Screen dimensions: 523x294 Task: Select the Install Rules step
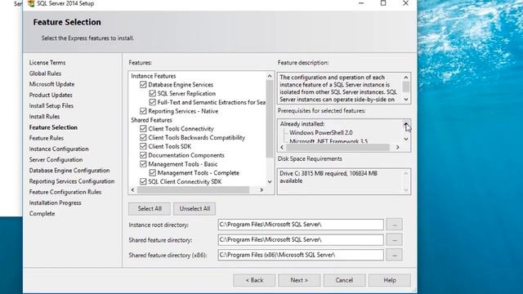point(44,117)
